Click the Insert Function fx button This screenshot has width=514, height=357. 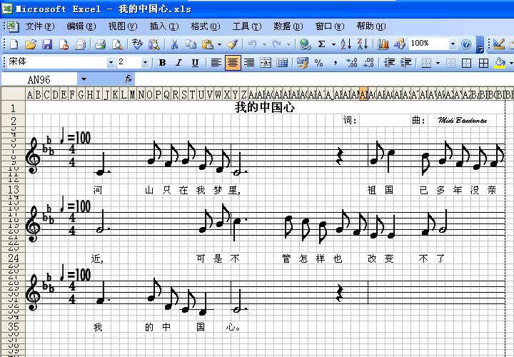(x=128, y=79)
